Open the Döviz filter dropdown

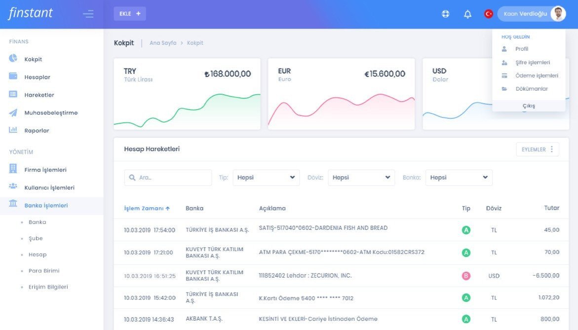point(361,178)
